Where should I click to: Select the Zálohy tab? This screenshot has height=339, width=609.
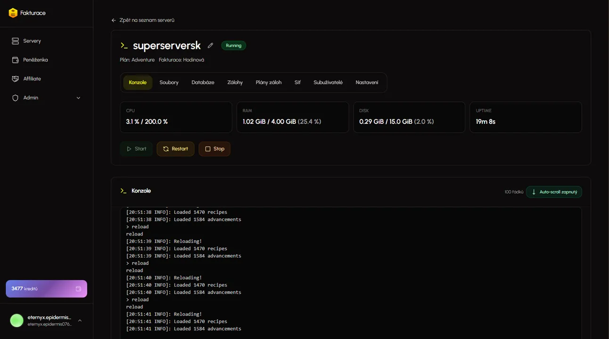[x=235, y=82]
